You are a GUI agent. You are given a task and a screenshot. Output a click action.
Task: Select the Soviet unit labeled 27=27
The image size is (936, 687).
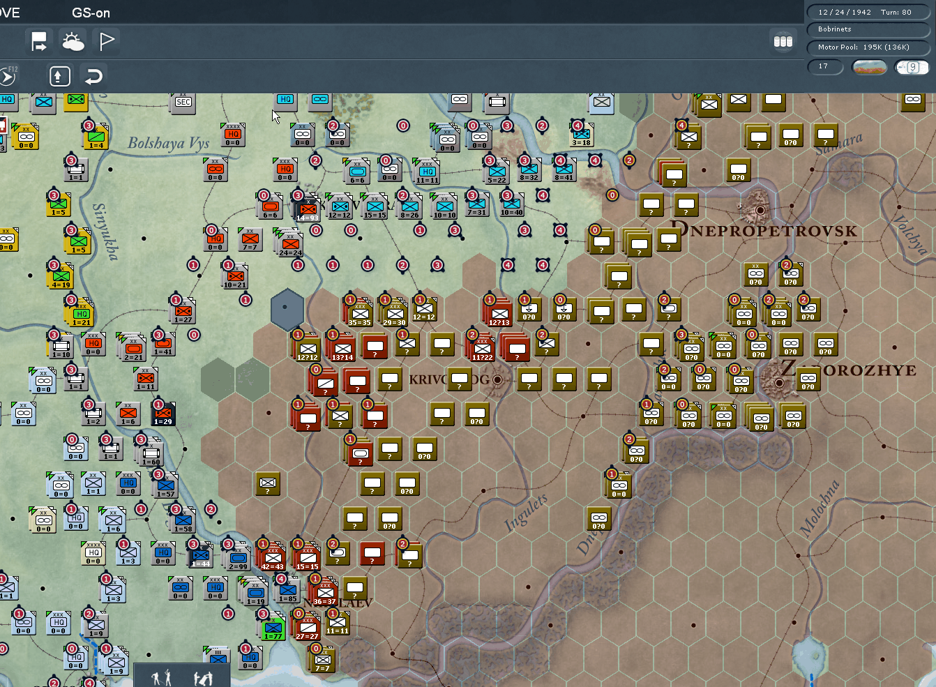[307, 628]
